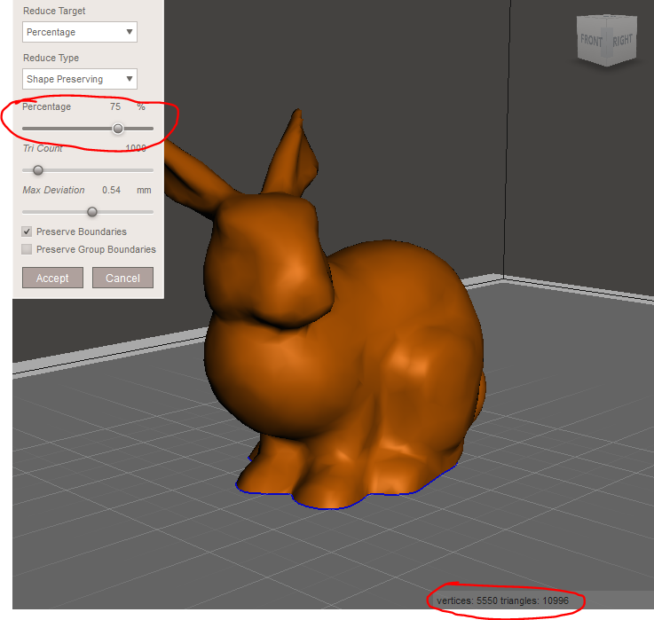
Task: Click the Percentage label above the slider
Action: click(x=47, y=106)
